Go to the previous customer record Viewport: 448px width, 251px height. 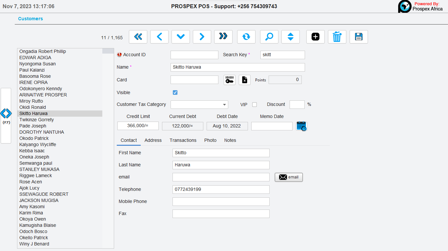(x=159, y=37)
